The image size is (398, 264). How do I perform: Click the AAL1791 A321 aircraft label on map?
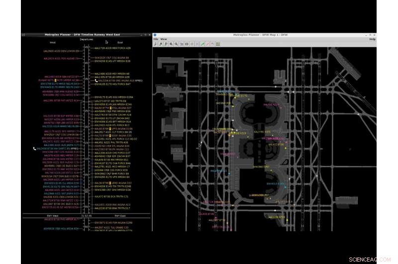(x=262, y=132)
